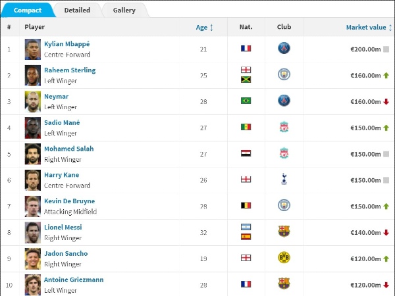Viewport: 395px width, 296px height.
Task: Click the red down arrow next to Neymar's value
Action: click(386, 102)
